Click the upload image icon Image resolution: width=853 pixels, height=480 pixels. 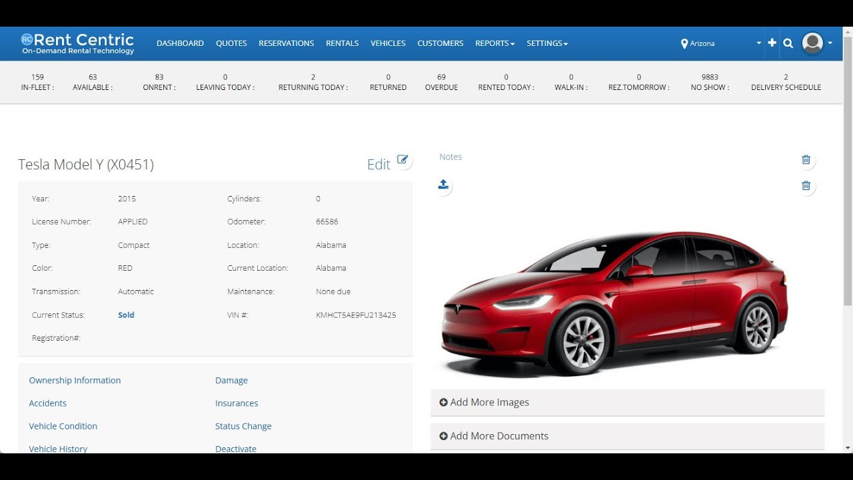coord(443,185)
